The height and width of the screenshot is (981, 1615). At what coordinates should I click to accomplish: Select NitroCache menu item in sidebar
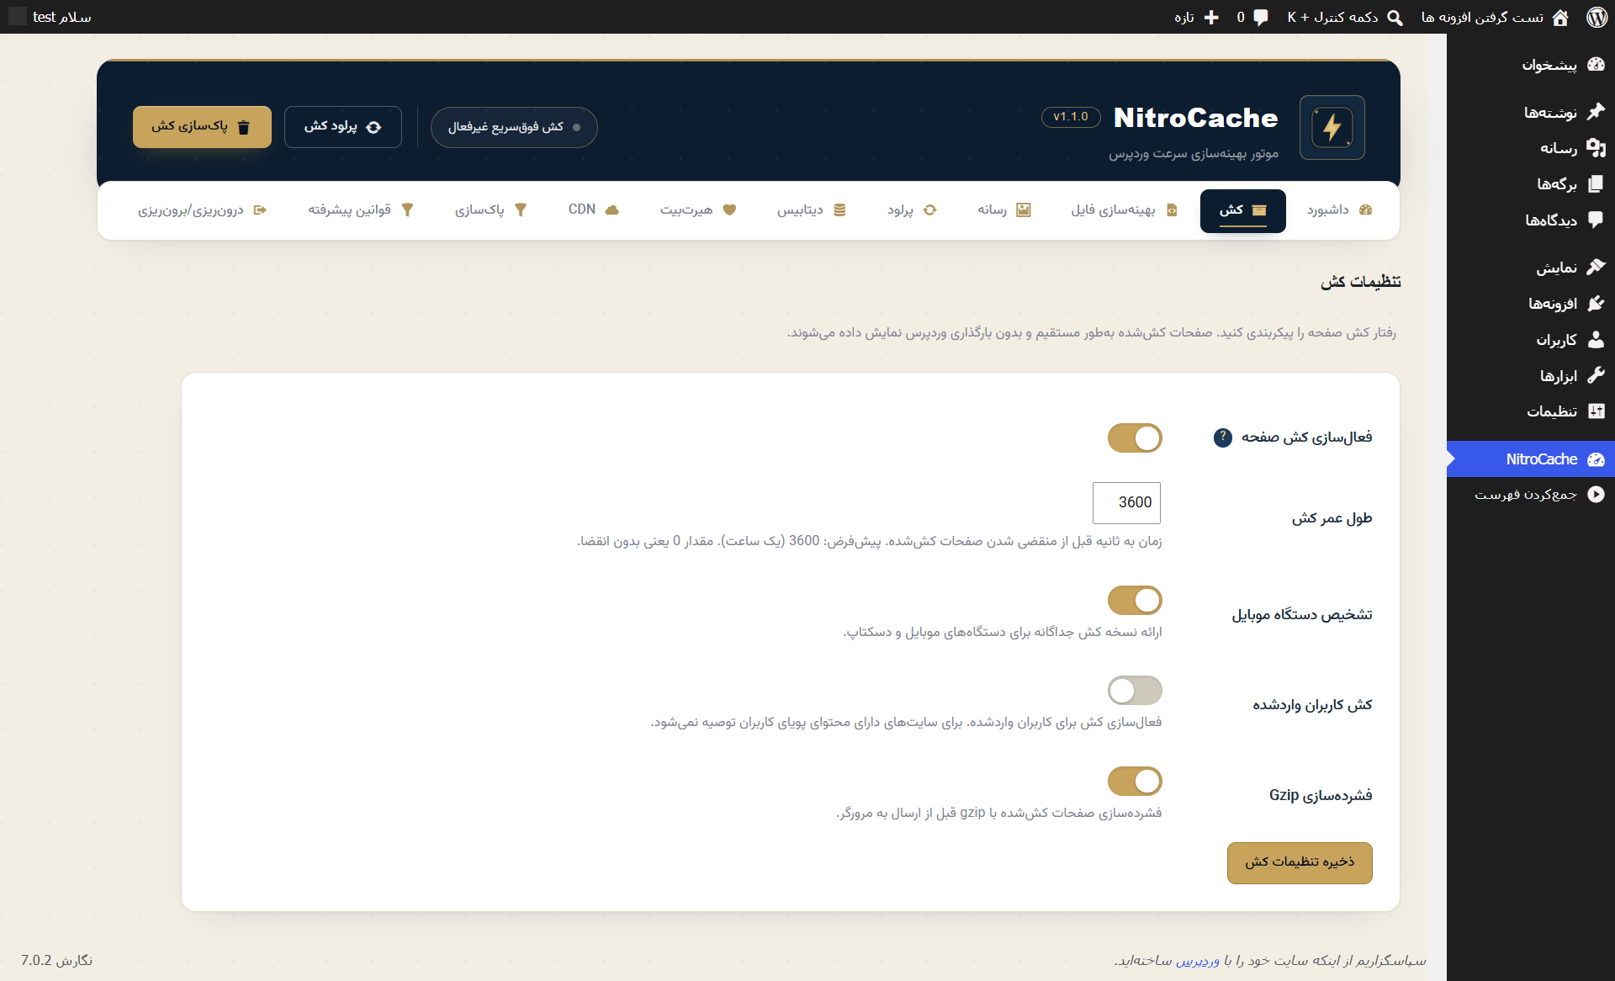(1531, 459)
